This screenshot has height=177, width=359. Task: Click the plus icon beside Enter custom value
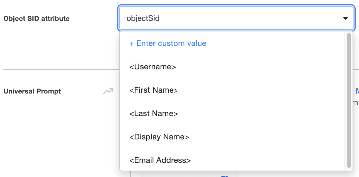(x=131, y=43)
